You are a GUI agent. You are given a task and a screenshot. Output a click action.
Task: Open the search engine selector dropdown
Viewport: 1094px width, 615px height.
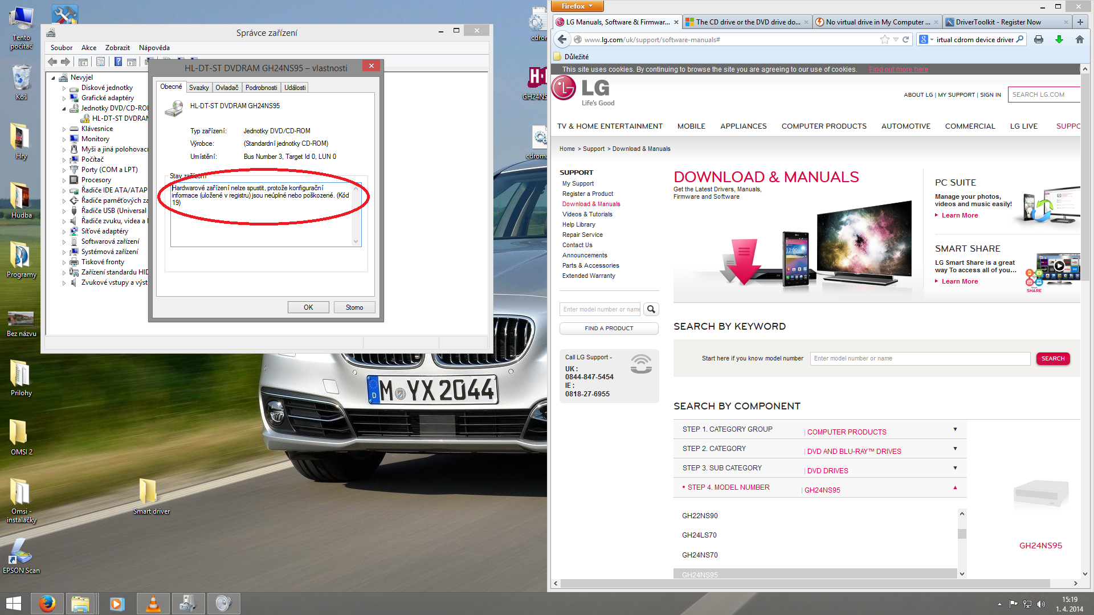tap(926, 39)
